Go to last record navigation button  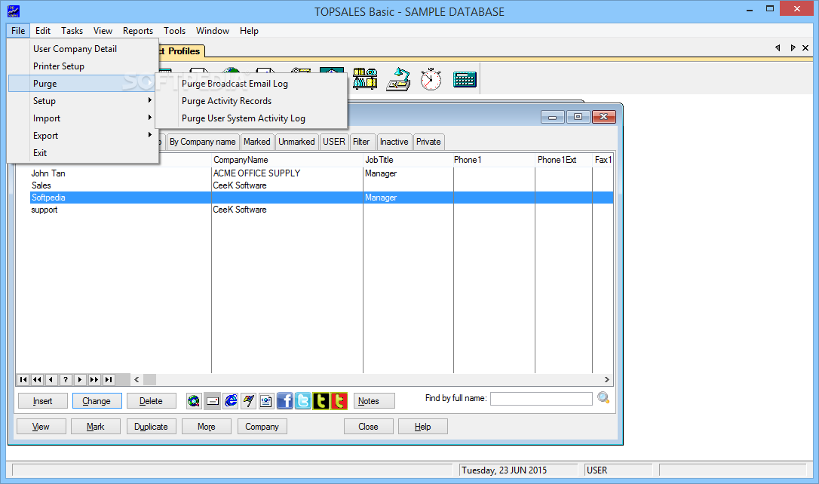click(108, 379)
